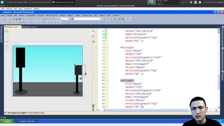Click the volume speaker tray icon

[191, 2]
